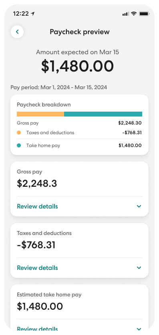
Task: Tap the Paycheck preview title
Action: [x=80, y=32]
